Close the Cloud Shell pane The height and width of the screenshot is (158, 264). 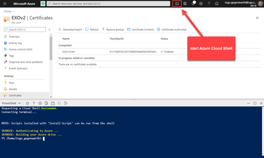pos(261,103)
